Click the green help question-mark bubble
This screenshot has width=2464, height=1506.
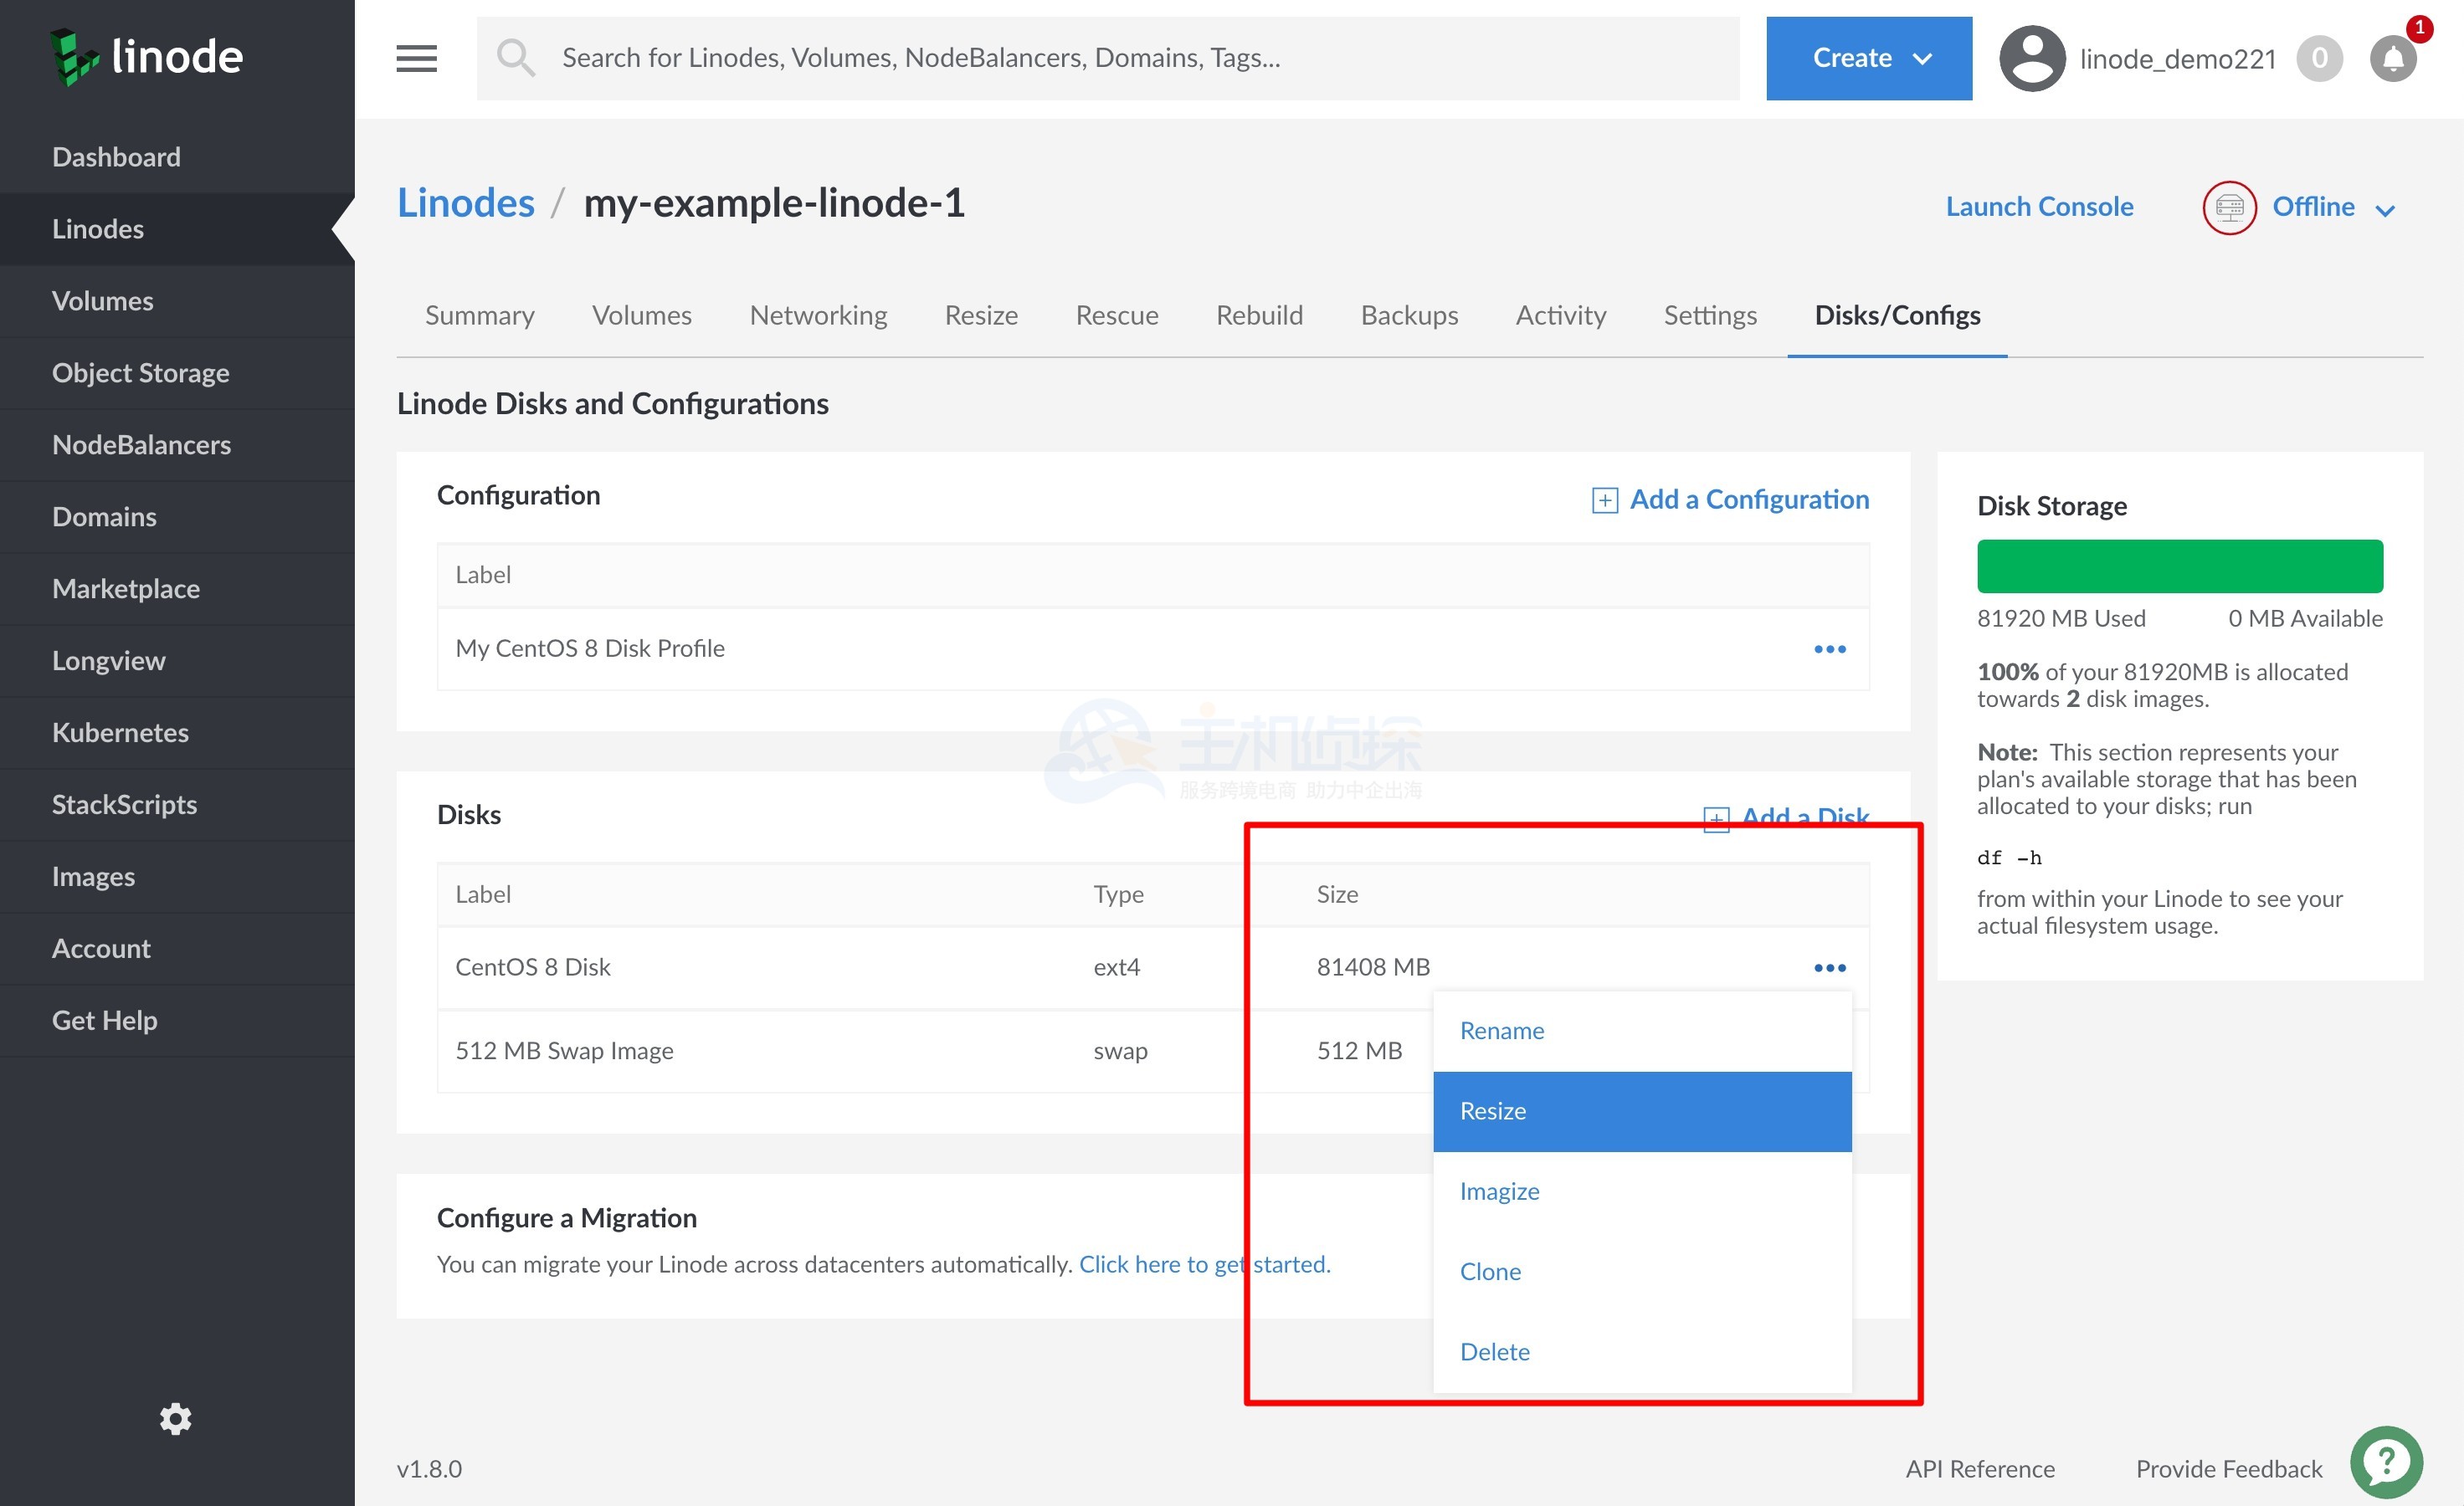2386,1462
